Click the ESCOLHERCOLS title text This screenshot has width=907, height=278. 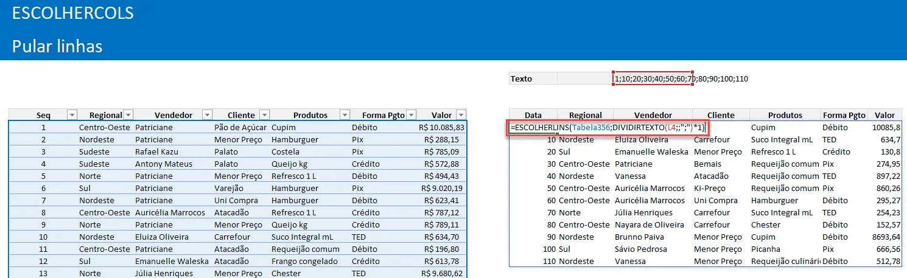pos(73,13)
